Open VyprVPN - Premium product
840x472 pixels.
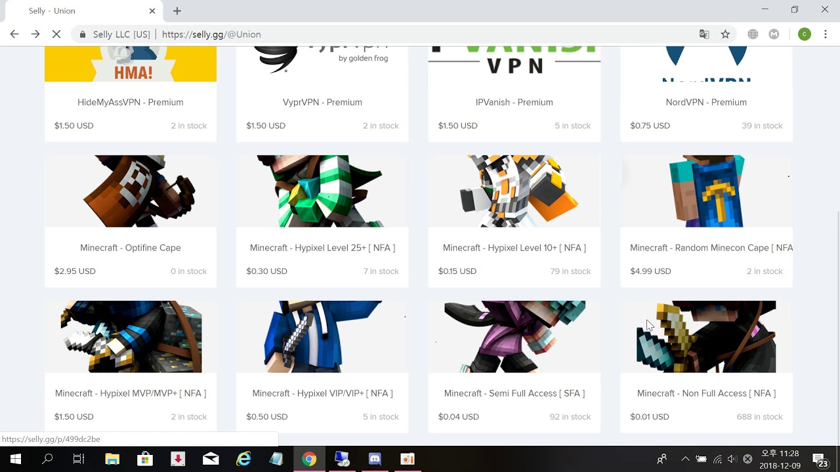(x=322, y=102)
